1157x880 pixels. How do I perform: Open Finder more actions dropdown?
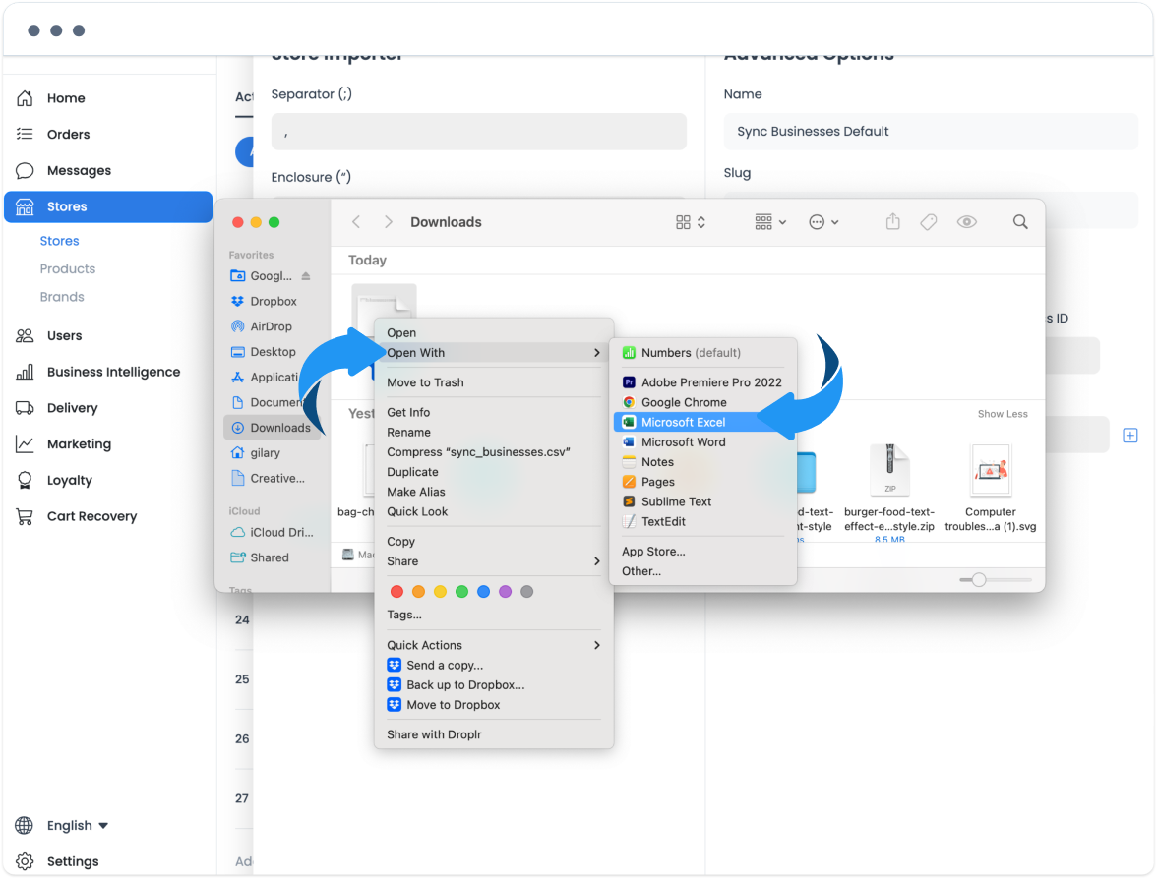coord(823,222)
